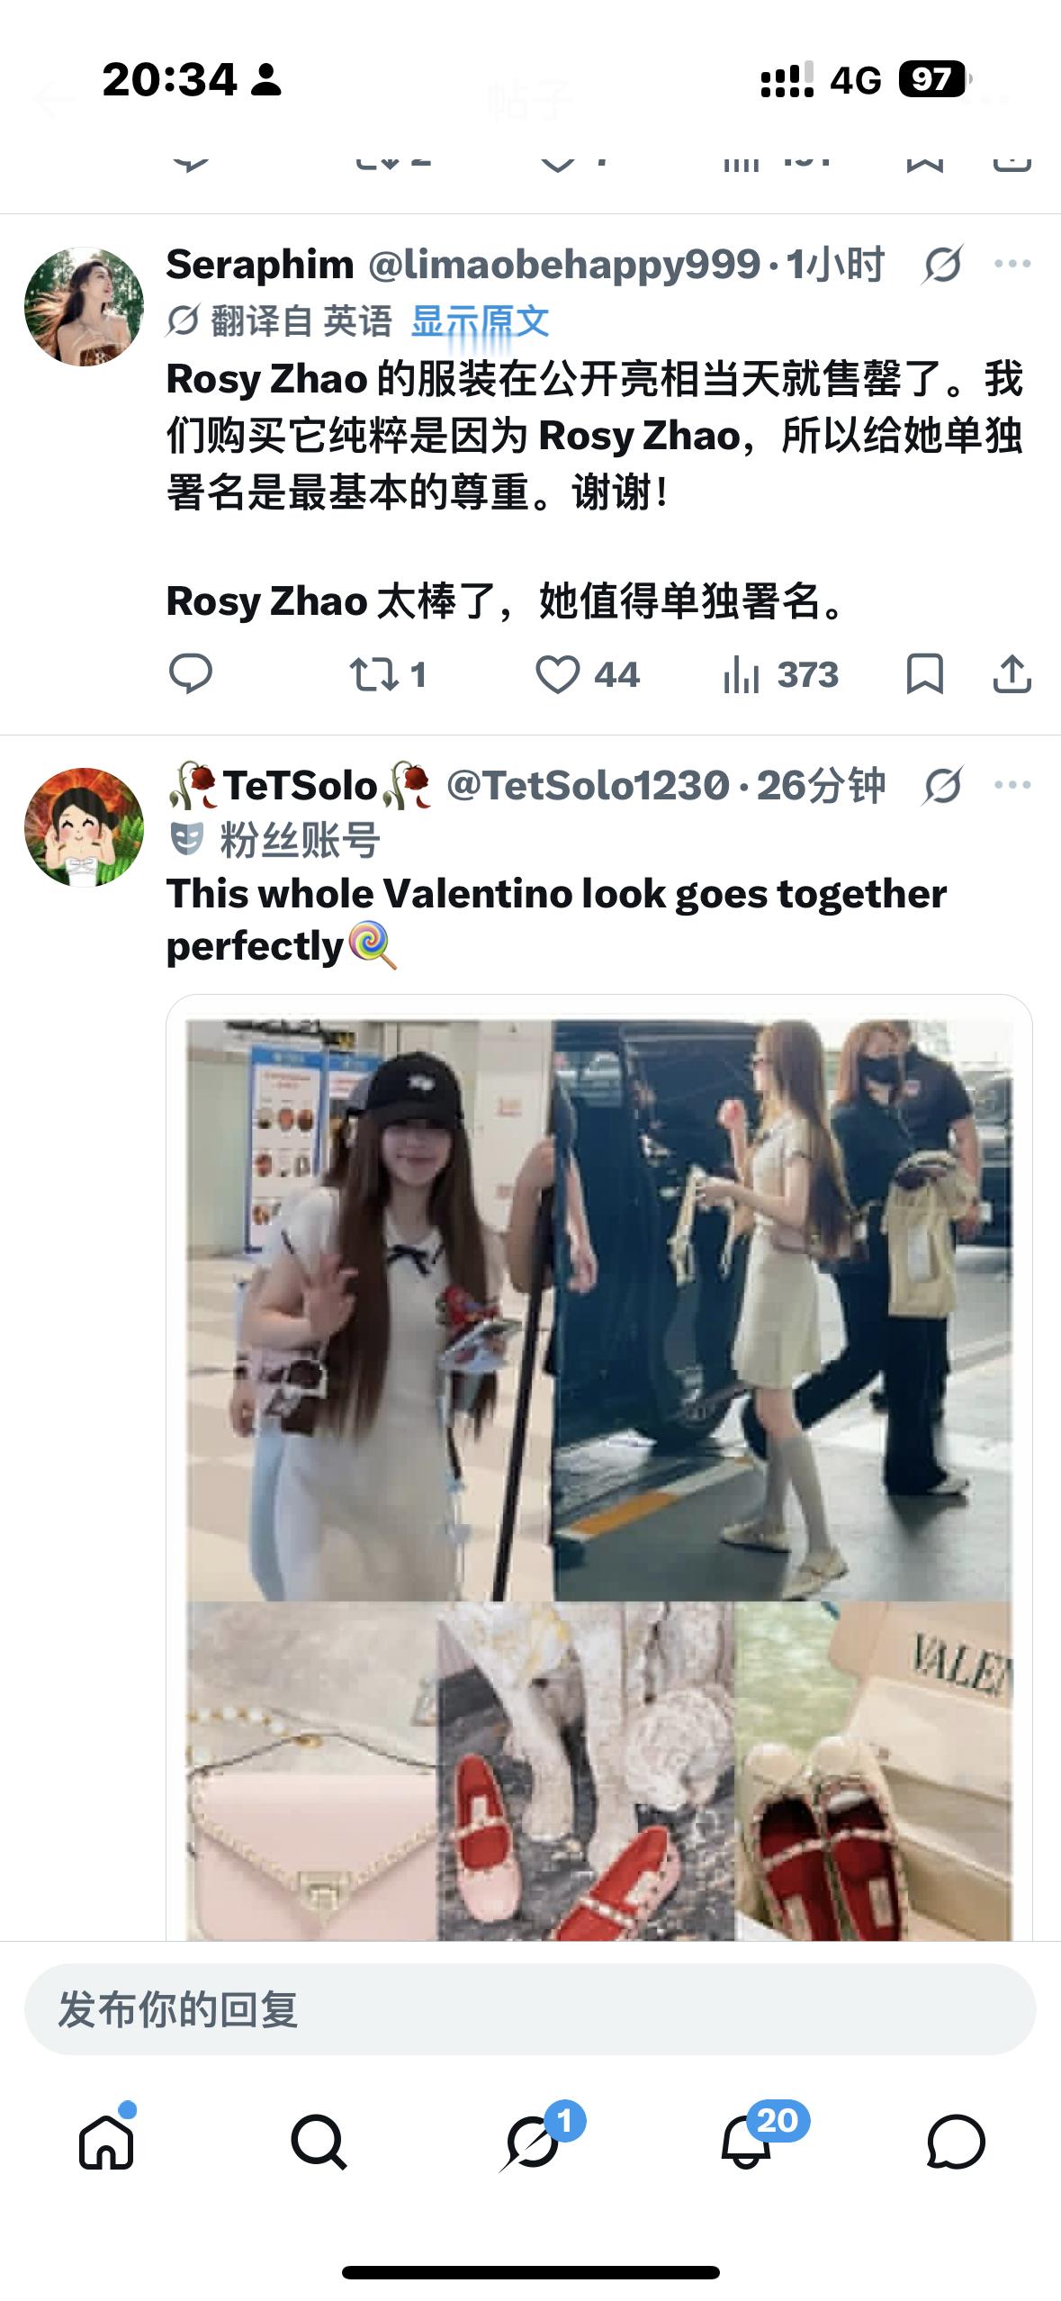
Task: Open Grok icon on TeTSolo's post header
Action: 942,786
